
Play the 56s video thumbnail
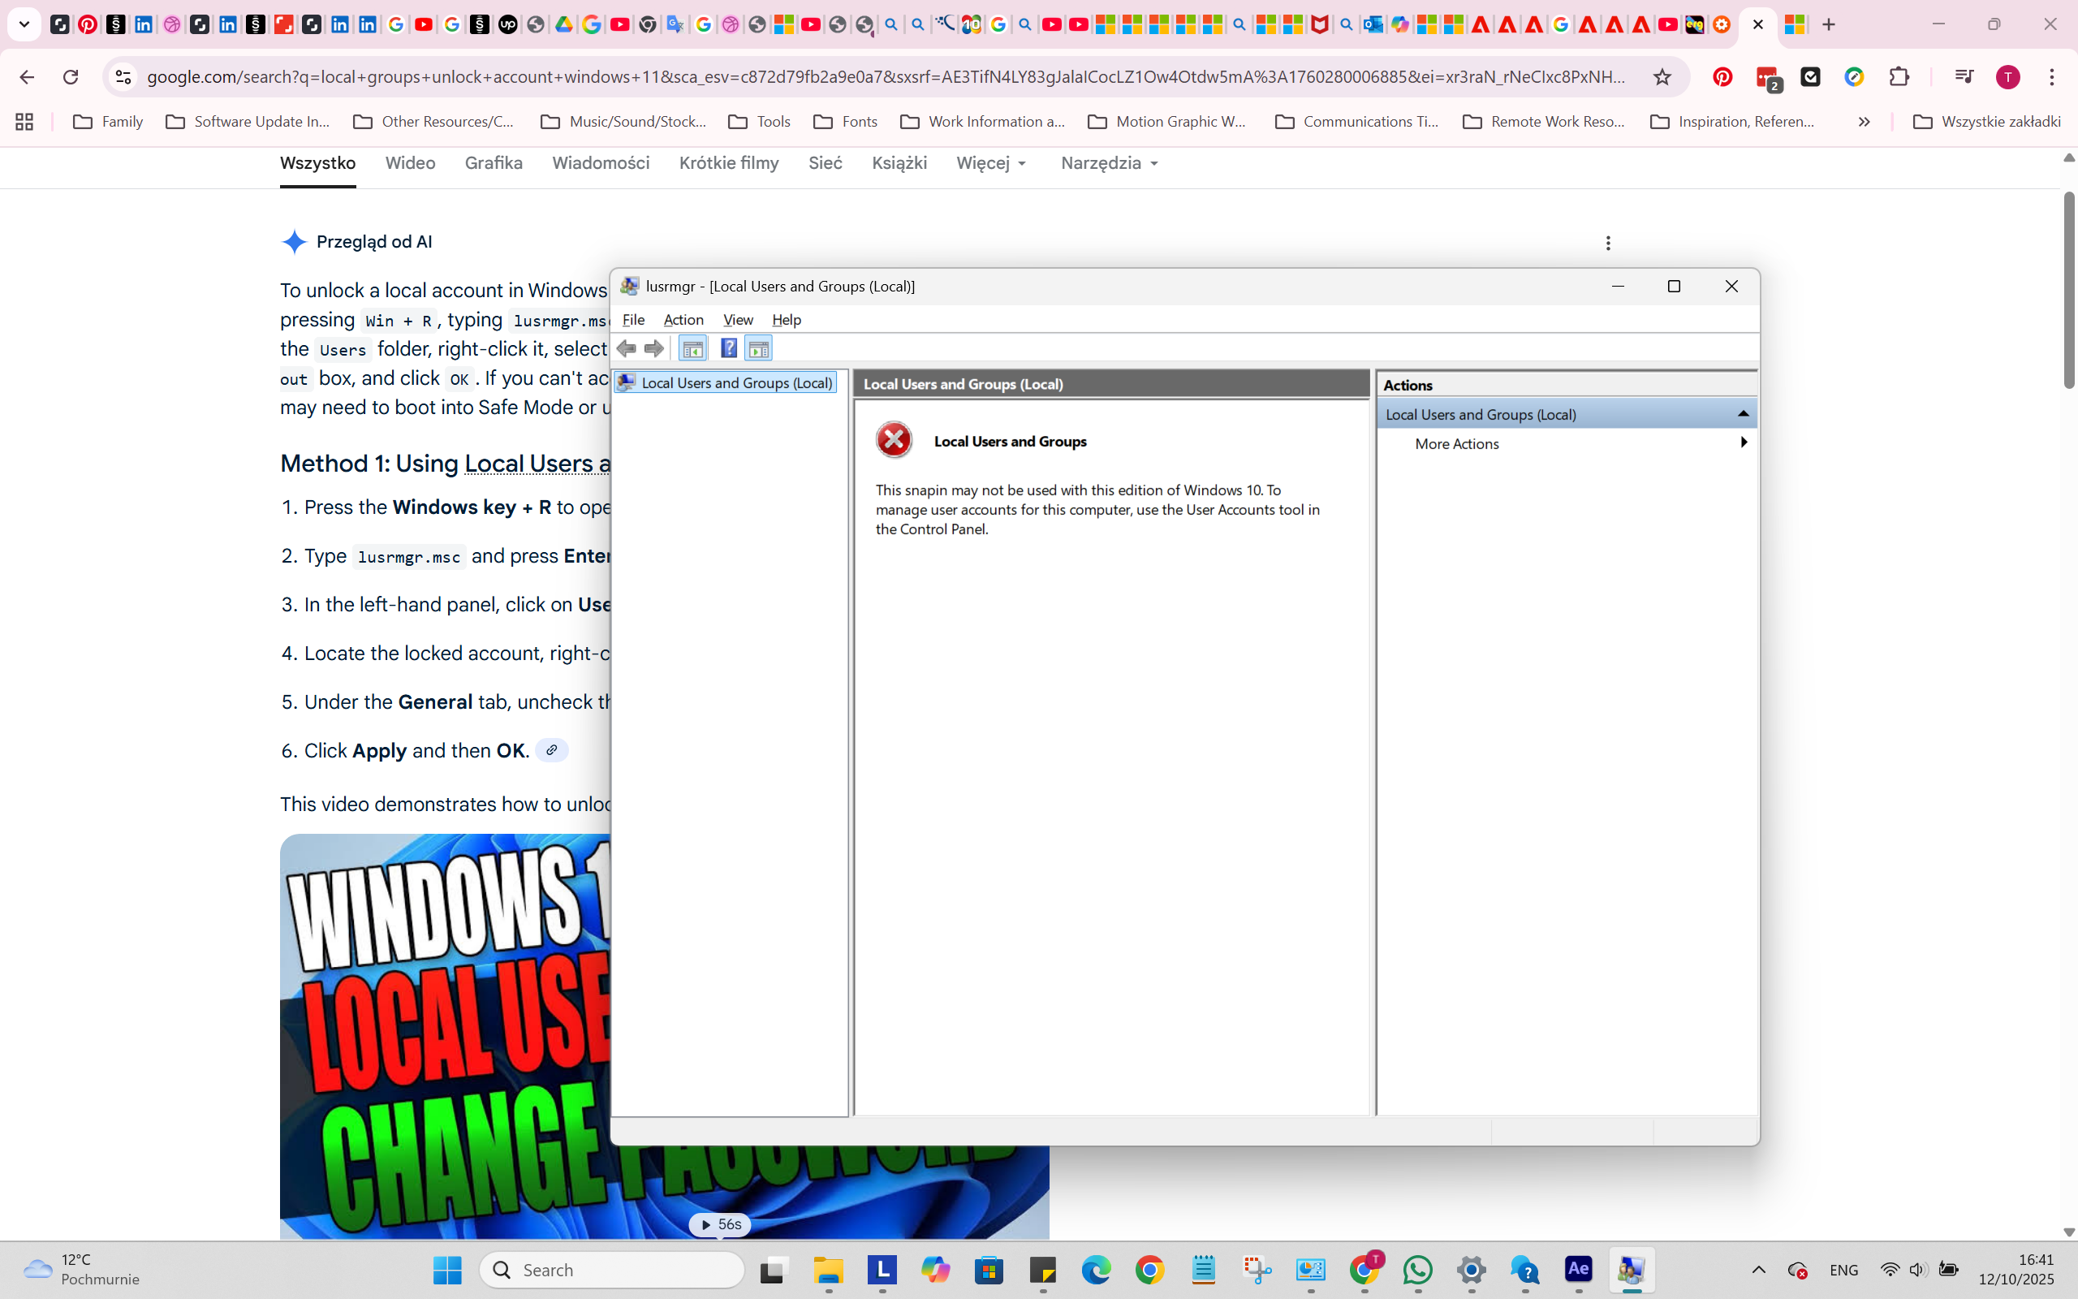pos(719,1224)
